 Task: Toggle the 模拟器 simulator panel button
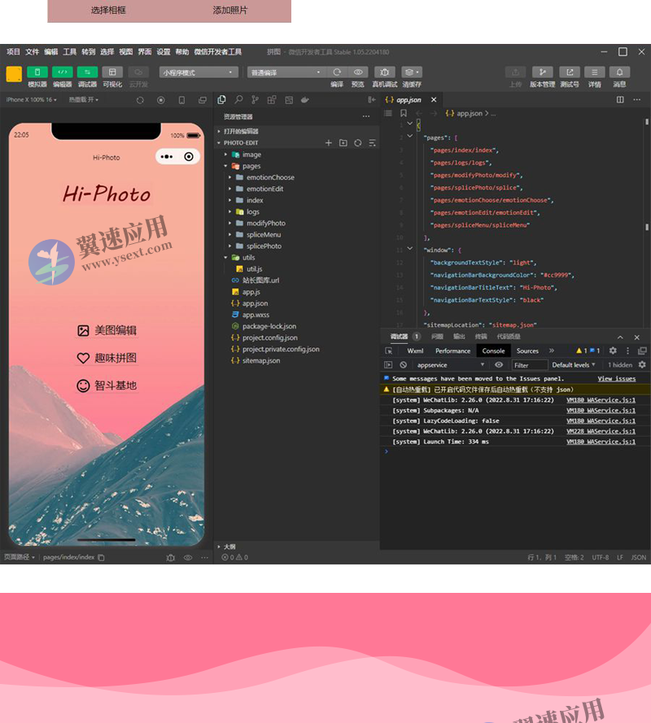[x=37, y=72]
